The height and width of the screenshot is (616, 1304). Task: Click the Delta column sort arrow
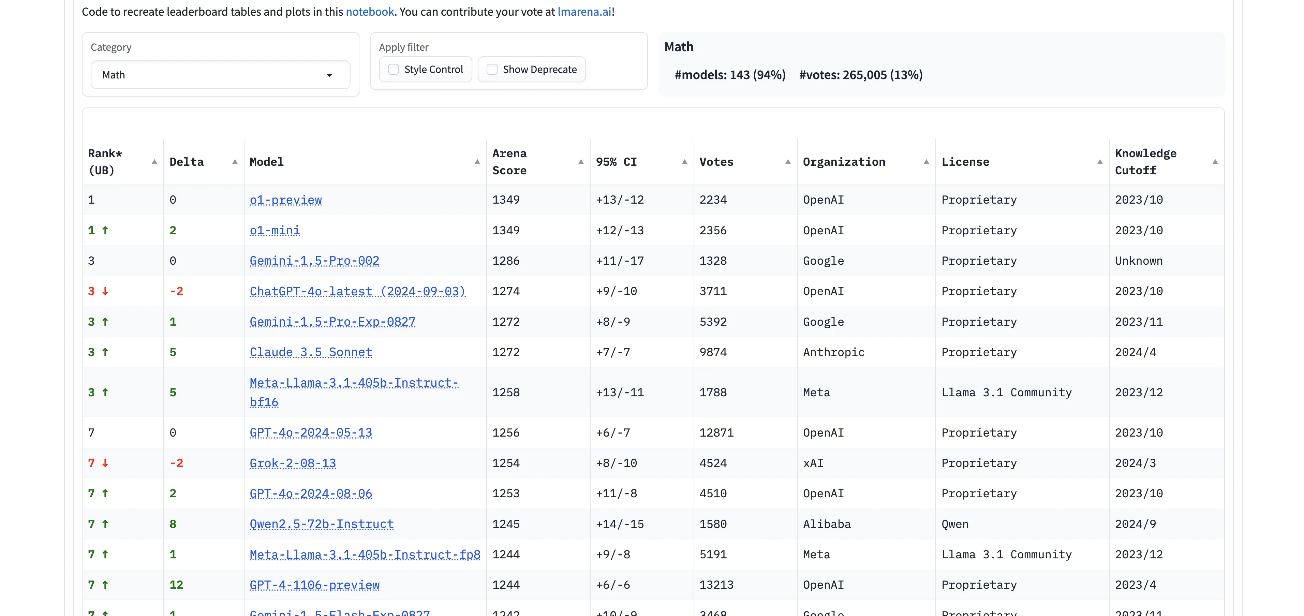point(235,162)
